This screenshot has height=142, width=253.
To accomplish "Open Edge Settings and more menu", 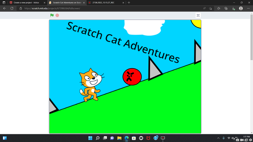I will pos(248,8).
